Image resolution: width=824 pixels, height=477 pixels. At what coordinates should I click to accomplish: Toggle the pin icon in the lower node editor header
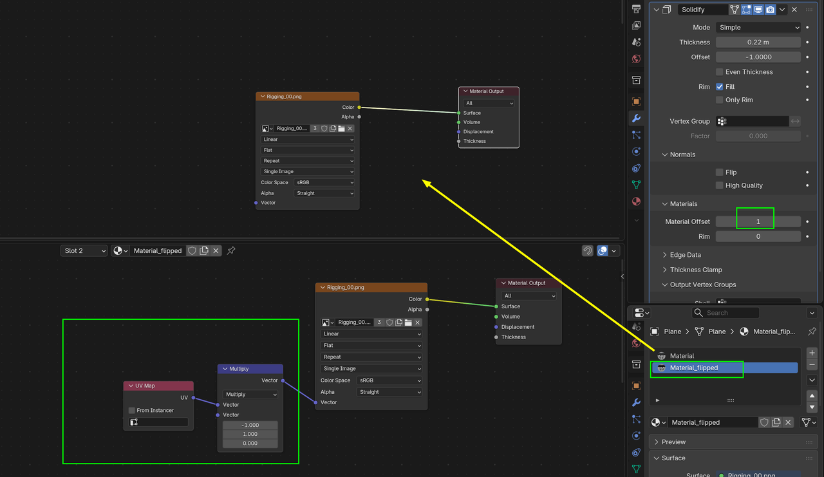click(x=231, y=250)
